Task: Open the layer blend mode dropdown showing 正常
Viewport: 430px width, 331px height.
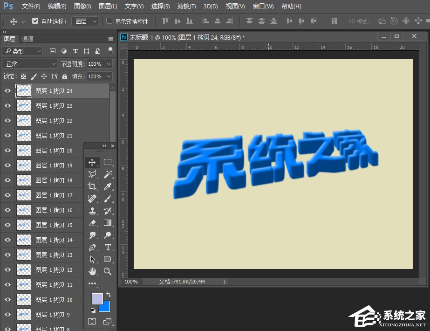Action: click(29, 63)
